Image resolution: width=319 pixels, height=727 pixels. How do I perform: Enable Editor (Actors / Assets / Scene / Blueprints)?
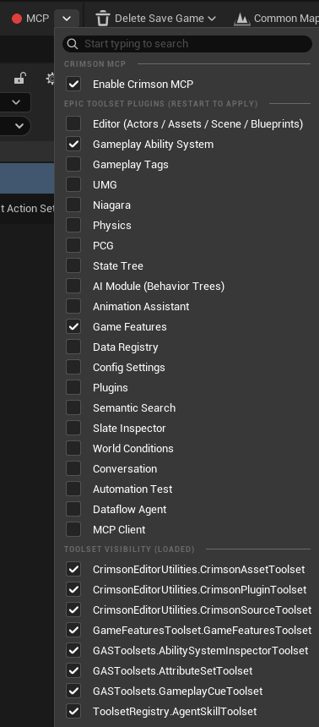pos(73,123)
